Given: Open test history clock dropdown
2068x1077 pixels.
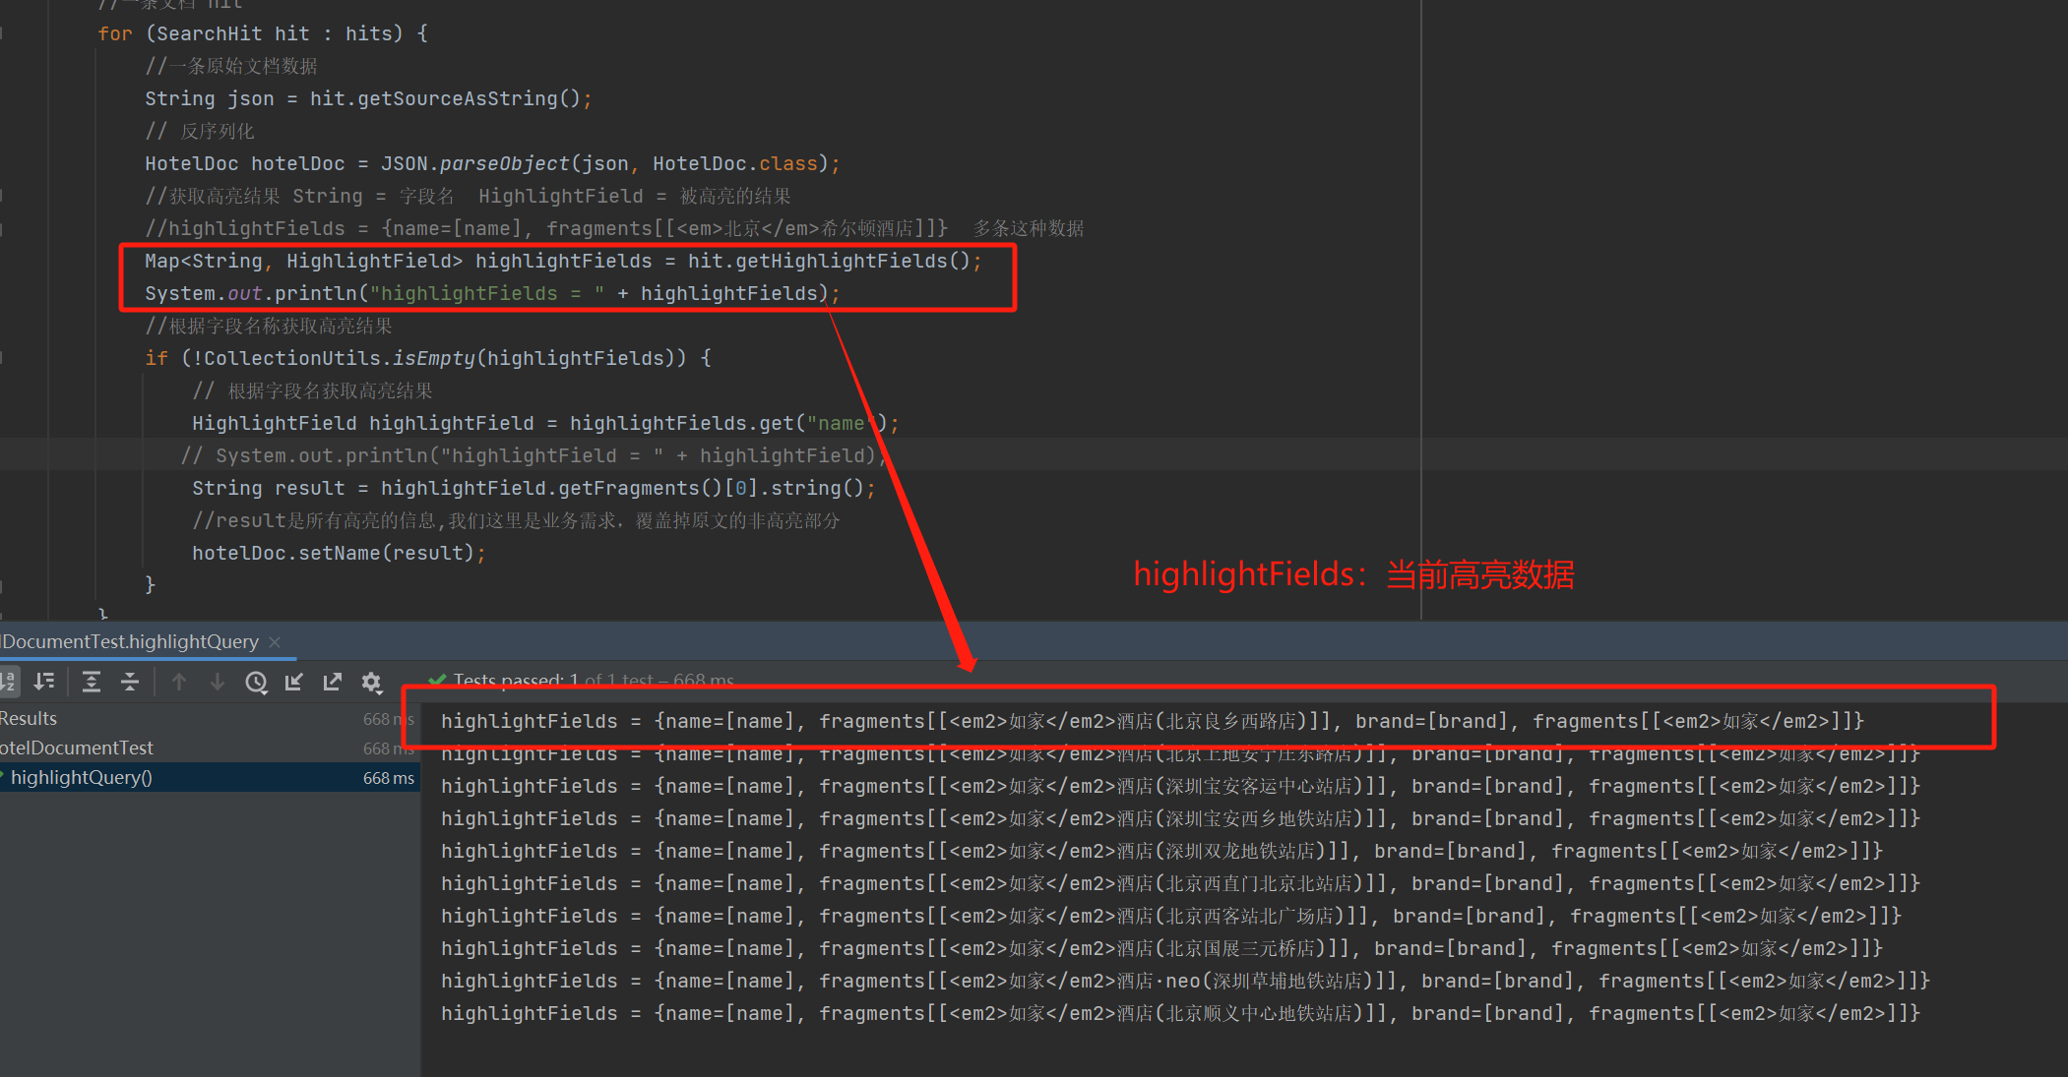Looking at the screenshot, I should (257, 682).
